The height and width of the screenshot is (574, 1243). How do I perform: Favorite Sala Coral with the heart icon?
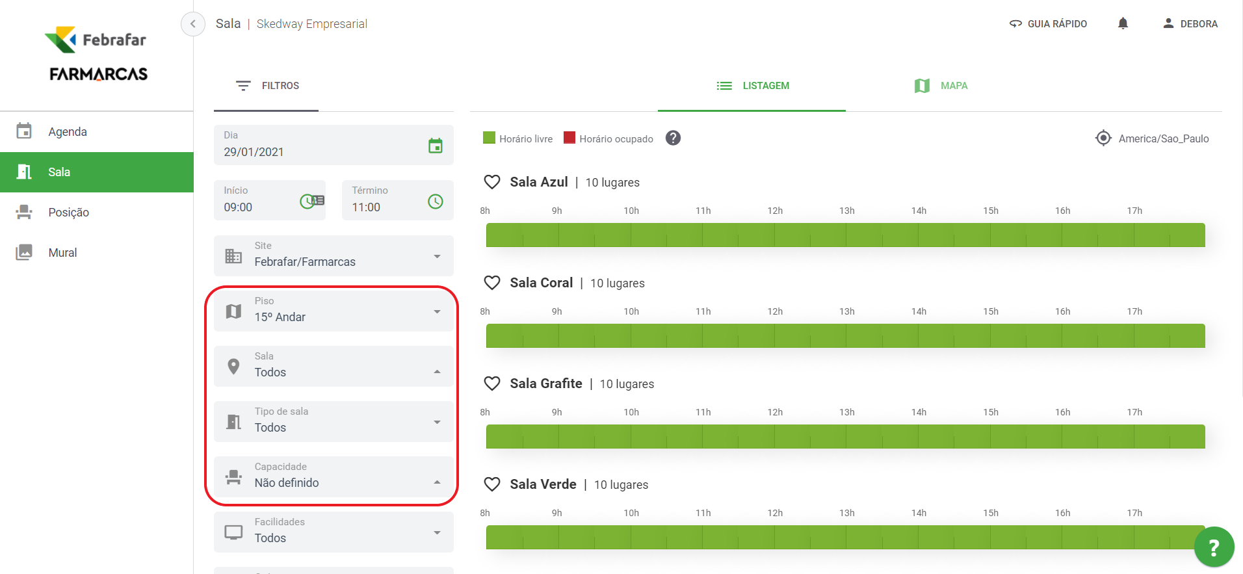[492, 283]
